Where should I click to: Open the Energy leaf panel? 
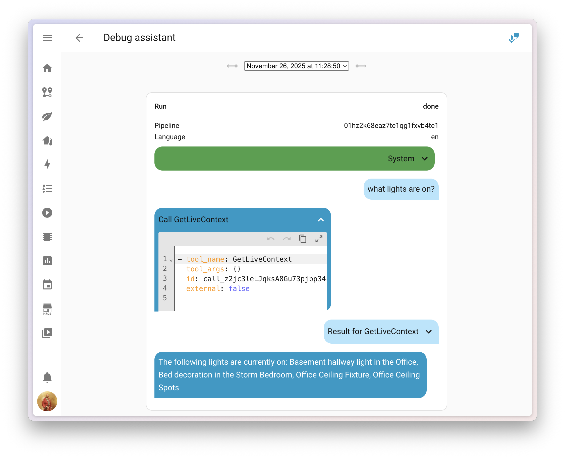pyautogui.click(x=47, y=116)
